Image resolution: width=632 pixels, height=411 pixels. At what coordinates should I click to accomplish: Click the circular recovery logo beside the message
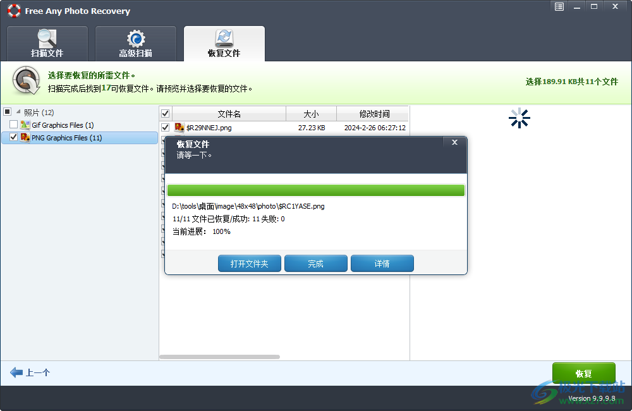point(25,81)
